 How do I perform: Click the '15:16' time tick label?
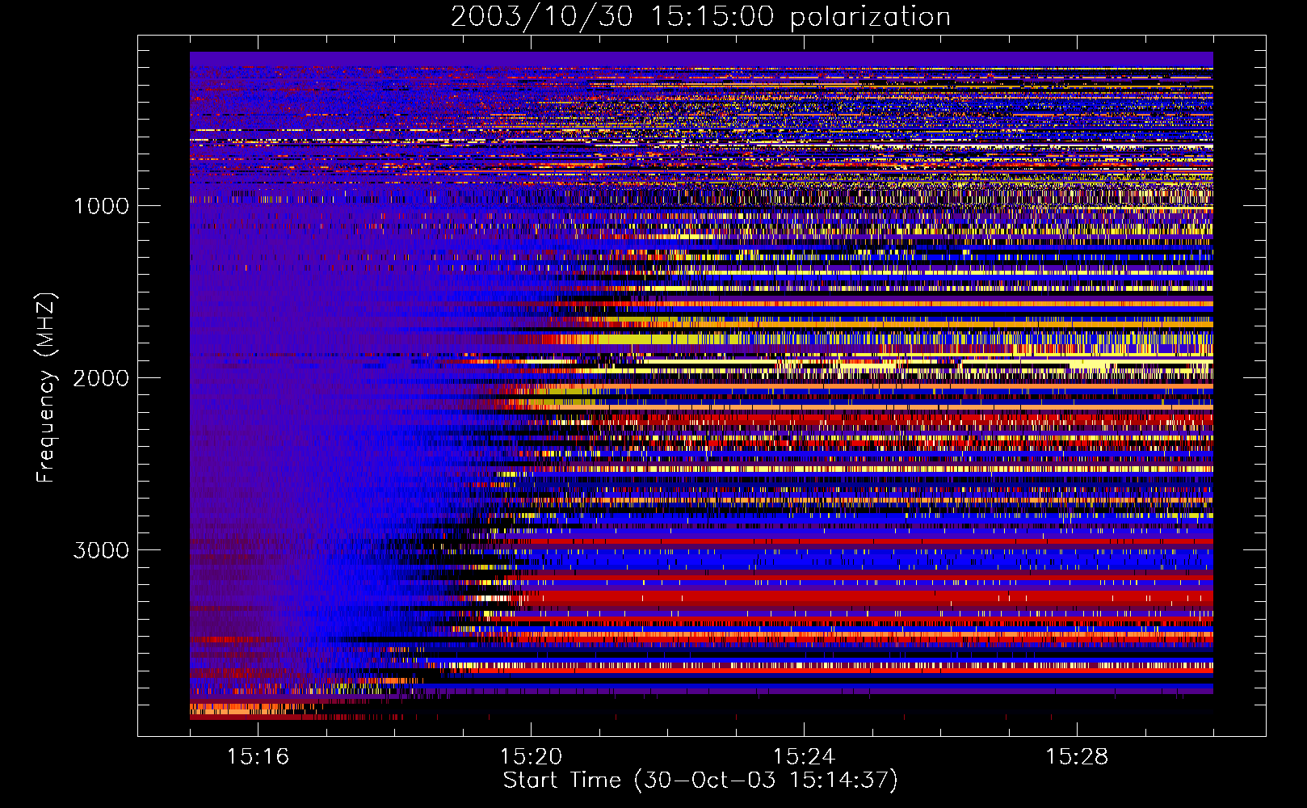coord(258,756)
